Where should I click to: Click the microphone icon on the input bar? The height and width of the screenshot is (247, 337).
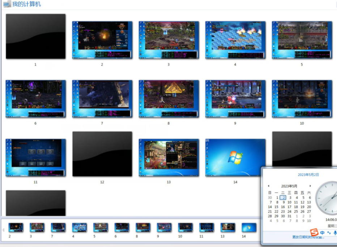[334, 233]
